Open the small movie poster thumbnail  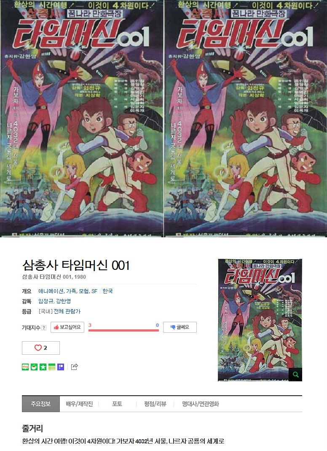click(x=260, y=320)
